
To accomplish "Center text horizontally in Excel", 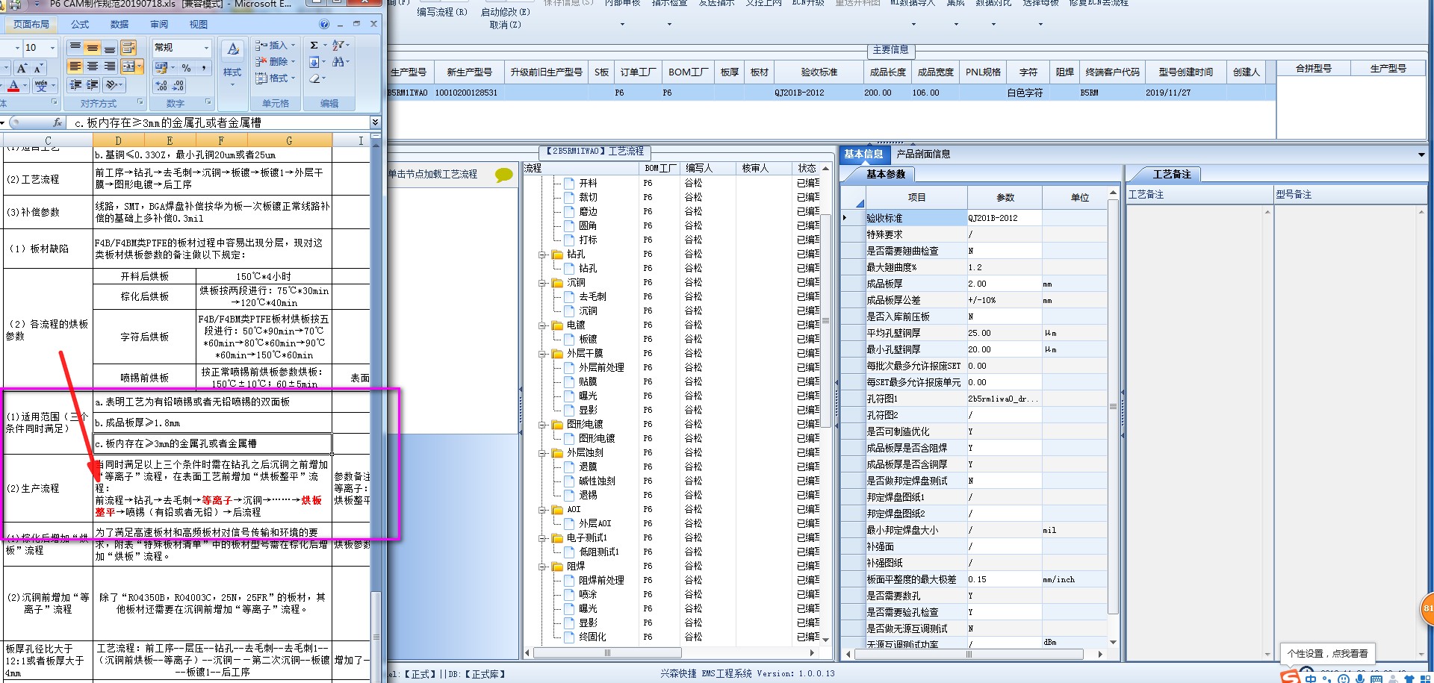I will pyautogui.click(x=93, y=66).
